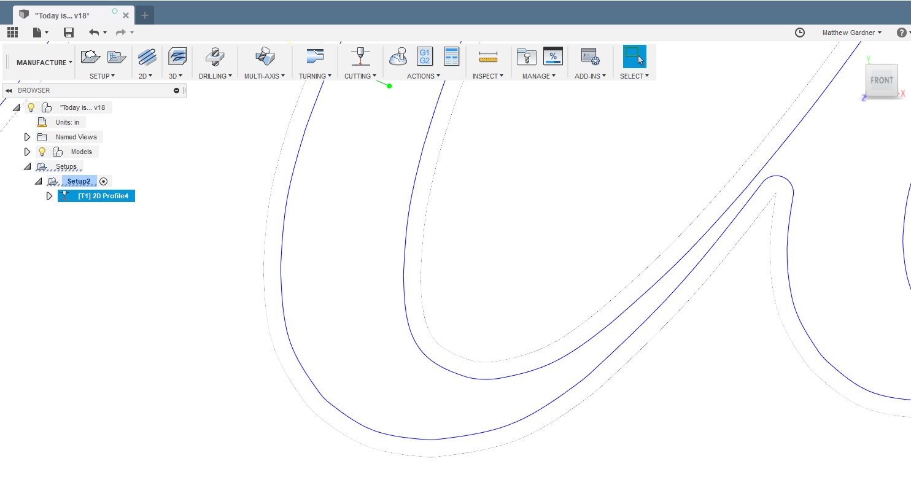Viewport: 911px width, 504px height.
Task: Click the FRONT face of the ViewCube
Action: click(x=882, y=80)
